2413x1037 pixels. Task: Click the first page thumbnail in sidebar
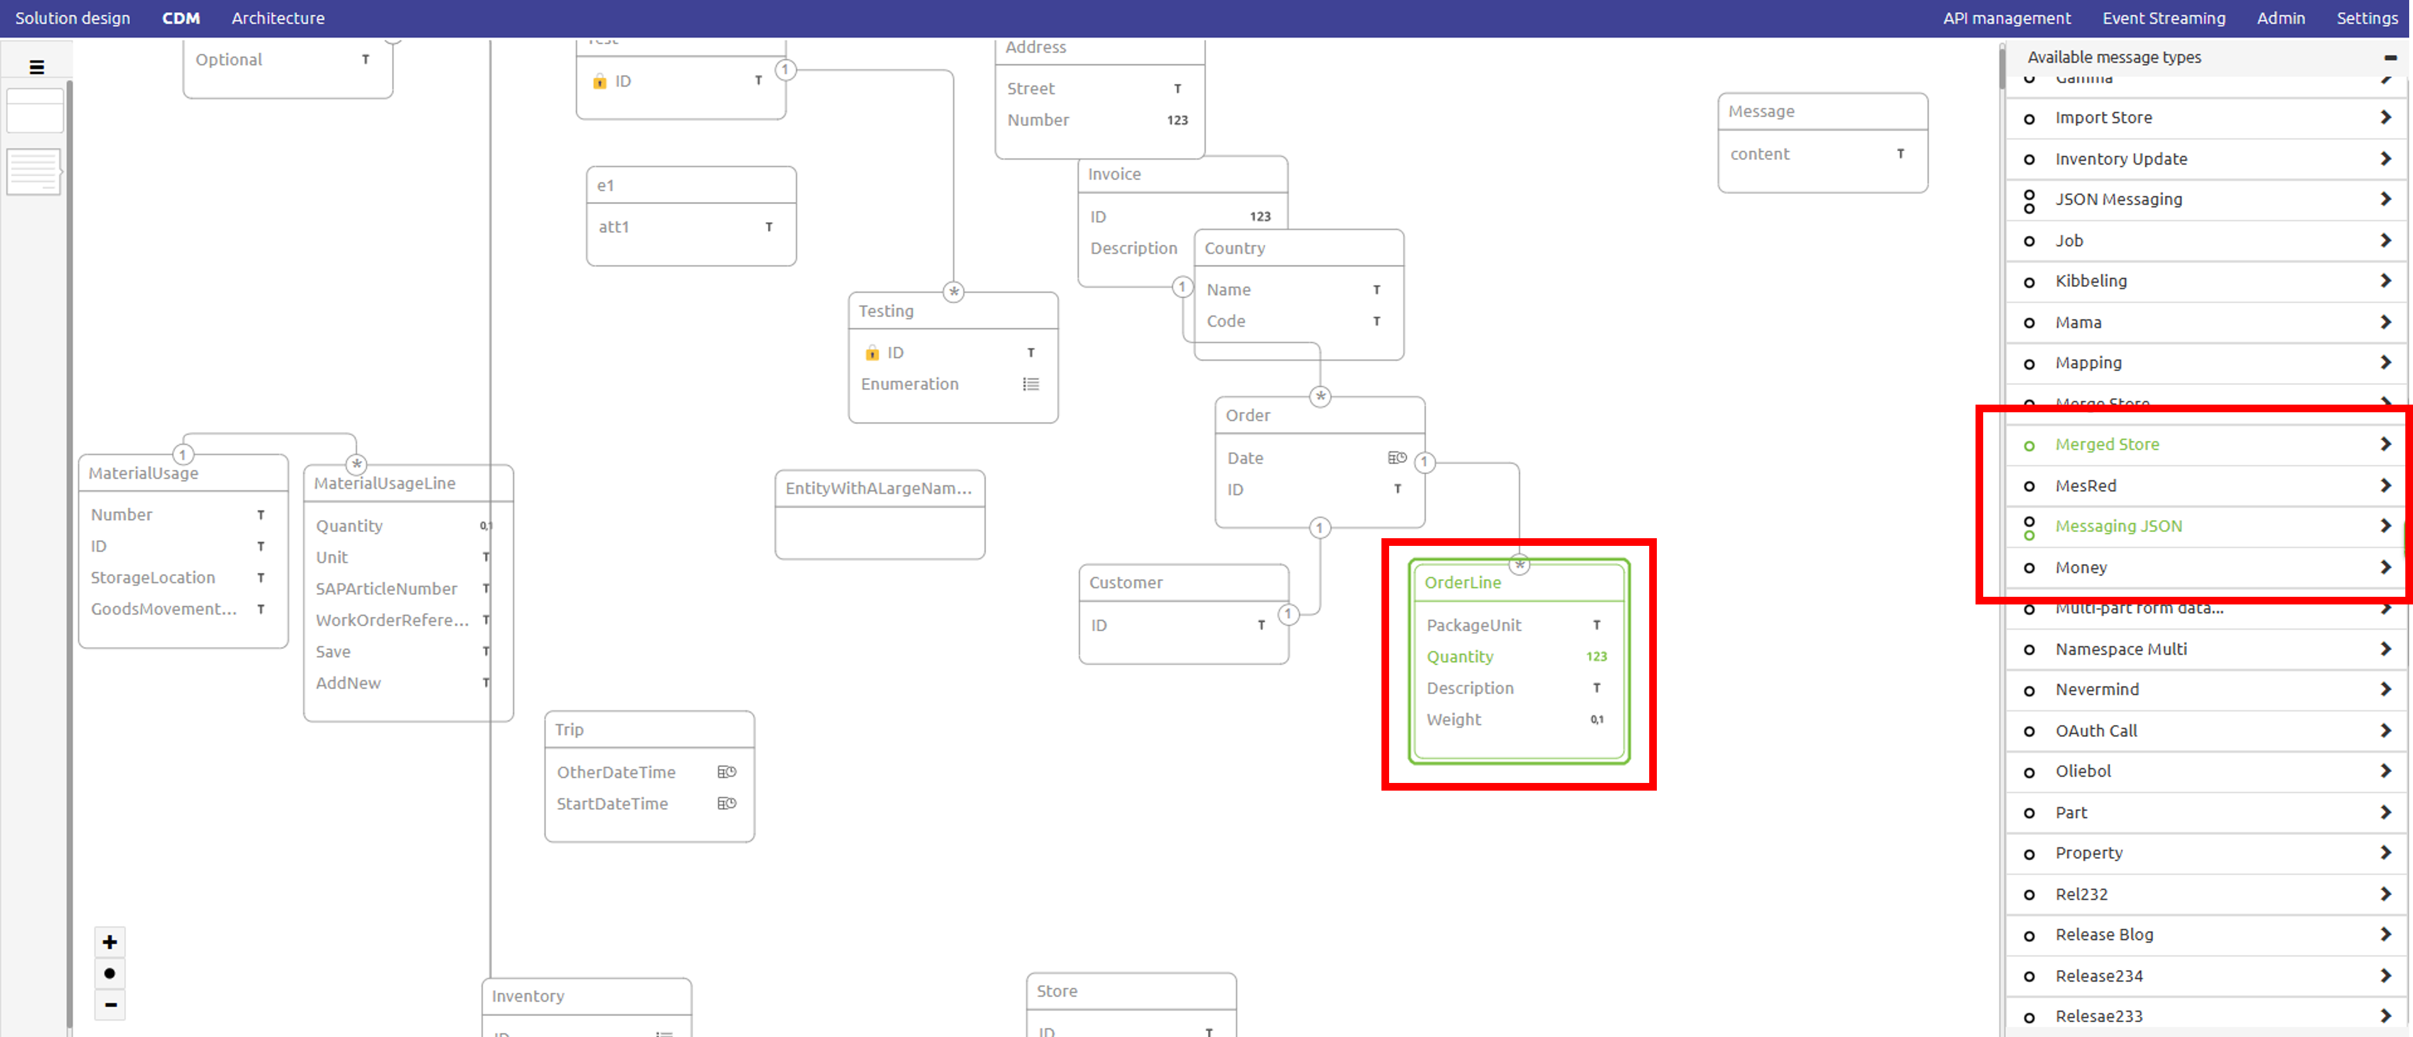click(x=34, y=111)
